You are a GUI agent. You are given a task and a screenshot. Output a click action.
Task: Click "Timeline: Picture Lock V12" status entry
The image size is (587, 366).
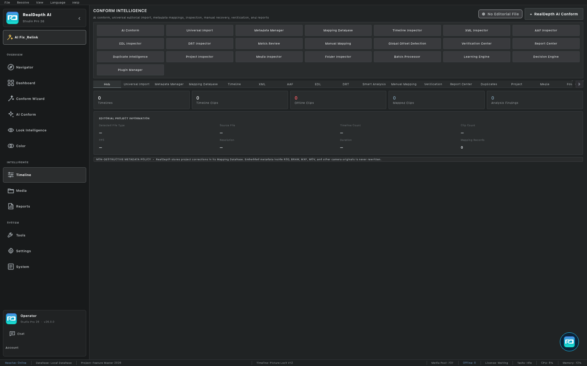click(275, 363)
